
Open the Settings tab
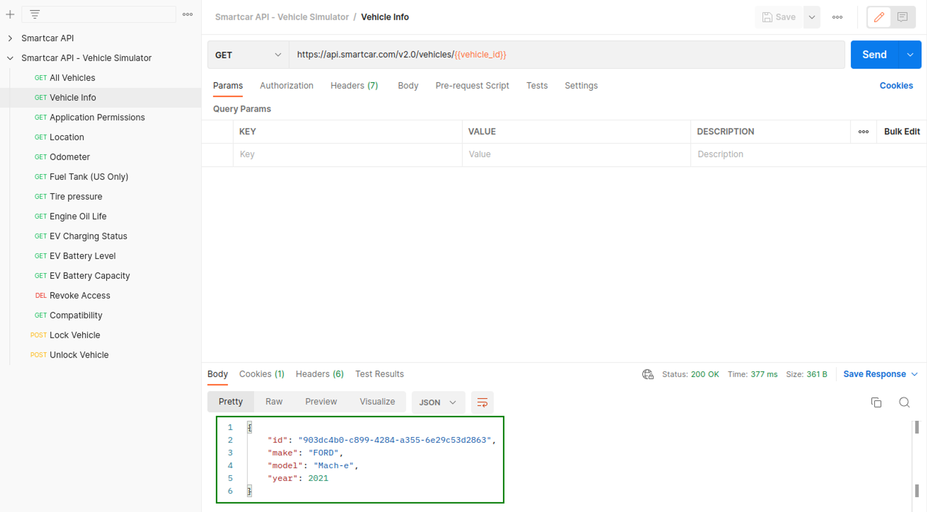(581, 86)
